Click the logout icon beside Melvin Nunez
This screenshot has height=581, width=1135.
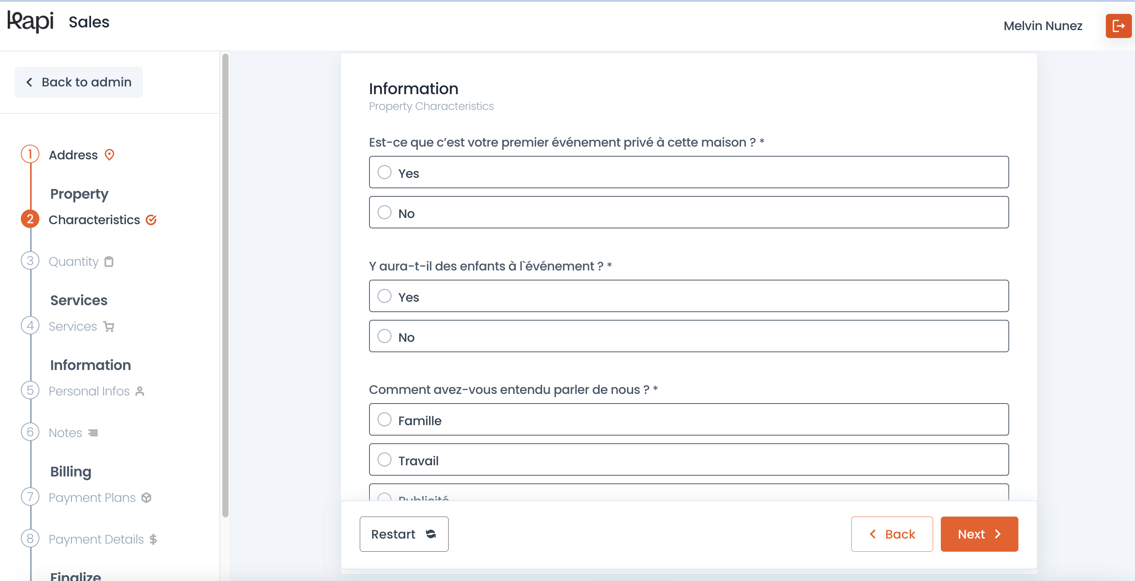tap(1118, 26)
